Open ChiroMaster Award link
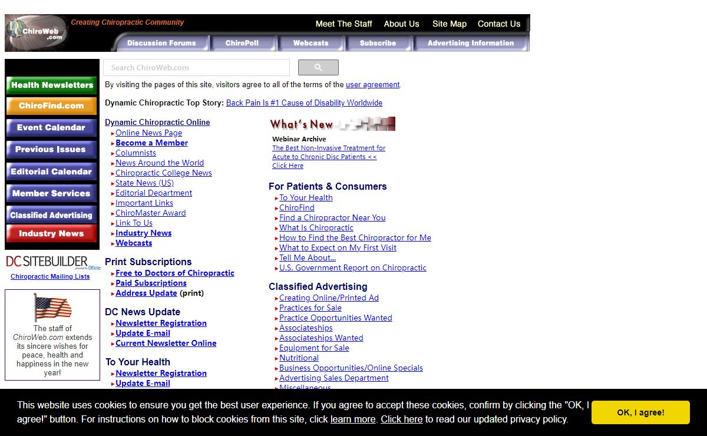The height and width of the screenshot is (436, 707). [150, 213]
